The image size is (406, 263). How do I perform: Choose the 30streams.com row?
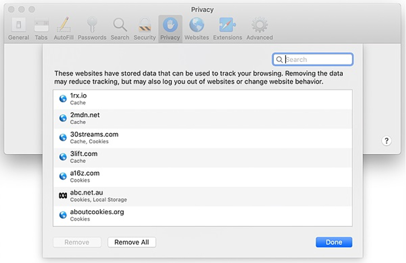click(202, 138)
